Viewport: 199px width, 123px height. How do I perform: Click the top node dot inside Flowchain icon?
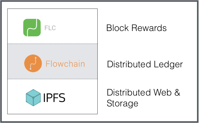tap(36, 58)
